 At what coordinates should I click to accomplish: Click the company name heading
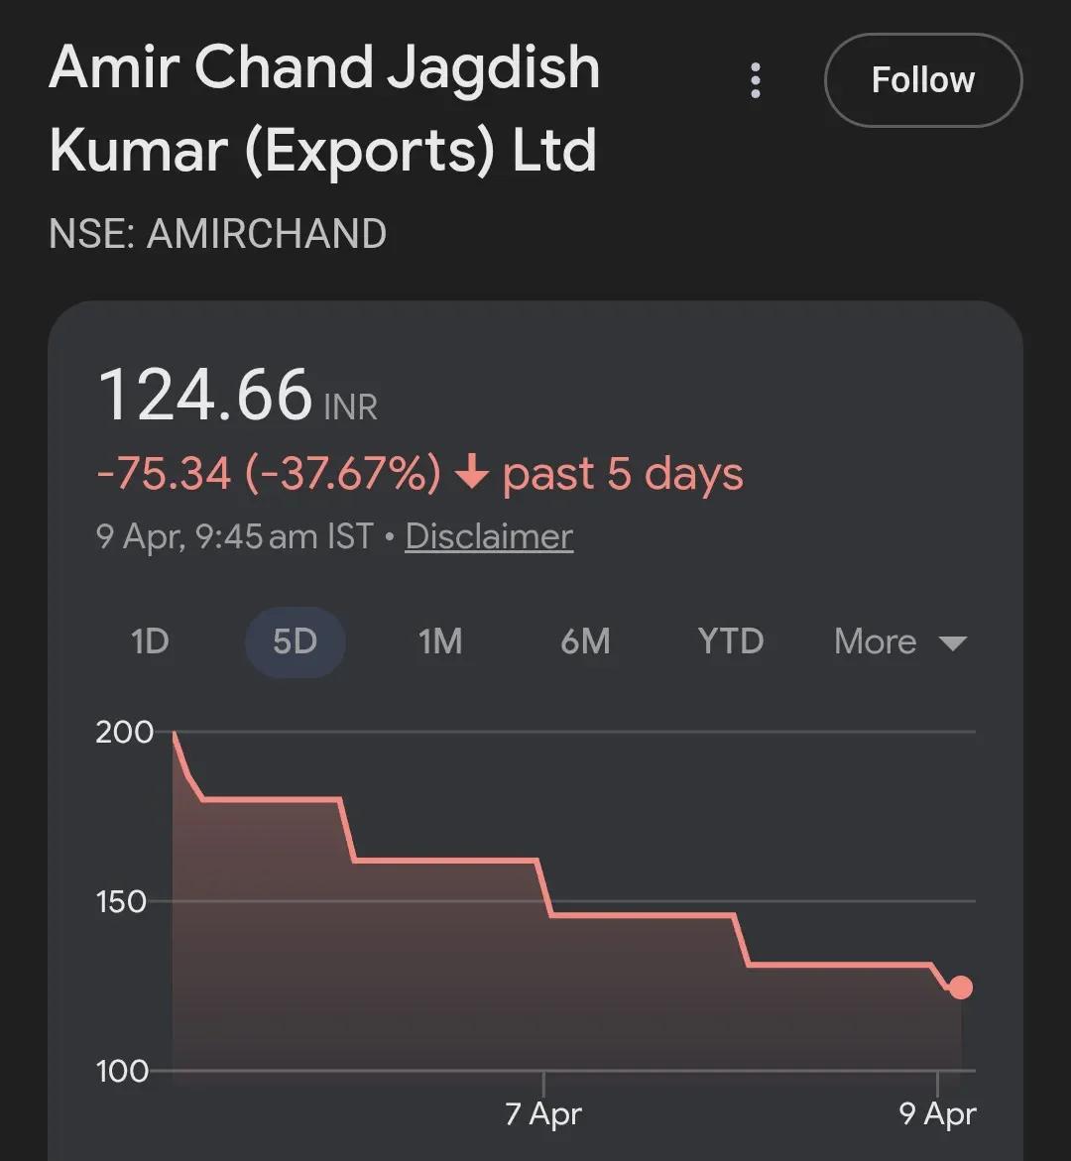coord(324,108)
